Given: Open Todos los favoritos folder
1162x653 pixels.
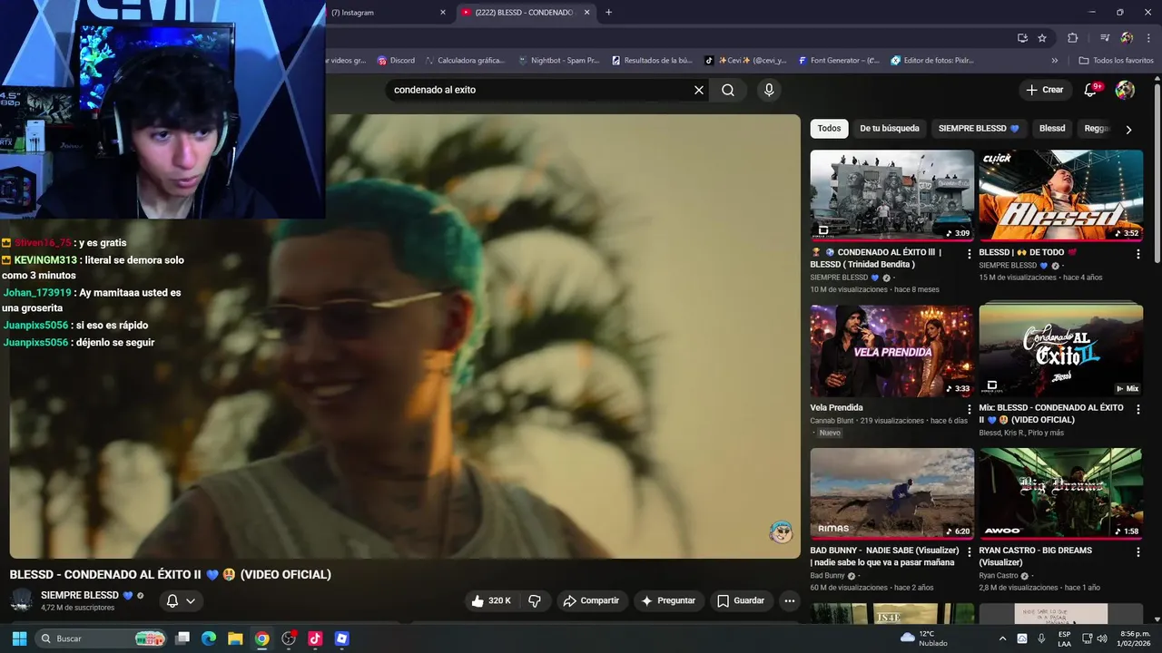Looking at the screenshot, I should [1116, 61].
